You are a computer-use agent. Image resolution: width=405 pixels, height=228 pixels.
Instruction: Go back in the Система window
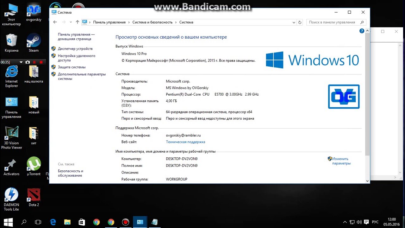(x=55, y=22)
